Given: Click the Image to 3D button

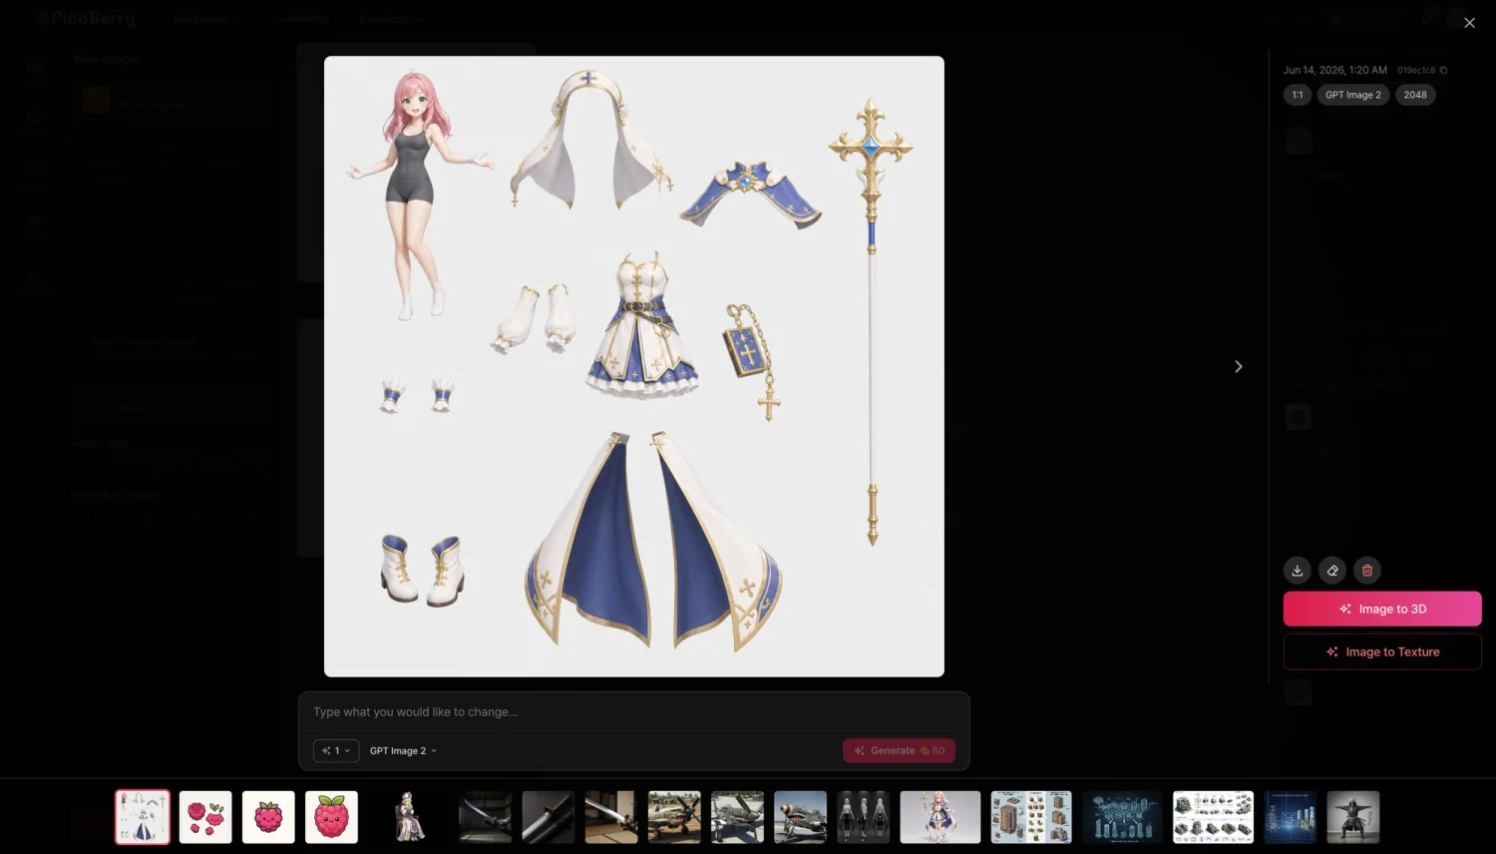Looking at the screenshot, I should click(1382, 609).
